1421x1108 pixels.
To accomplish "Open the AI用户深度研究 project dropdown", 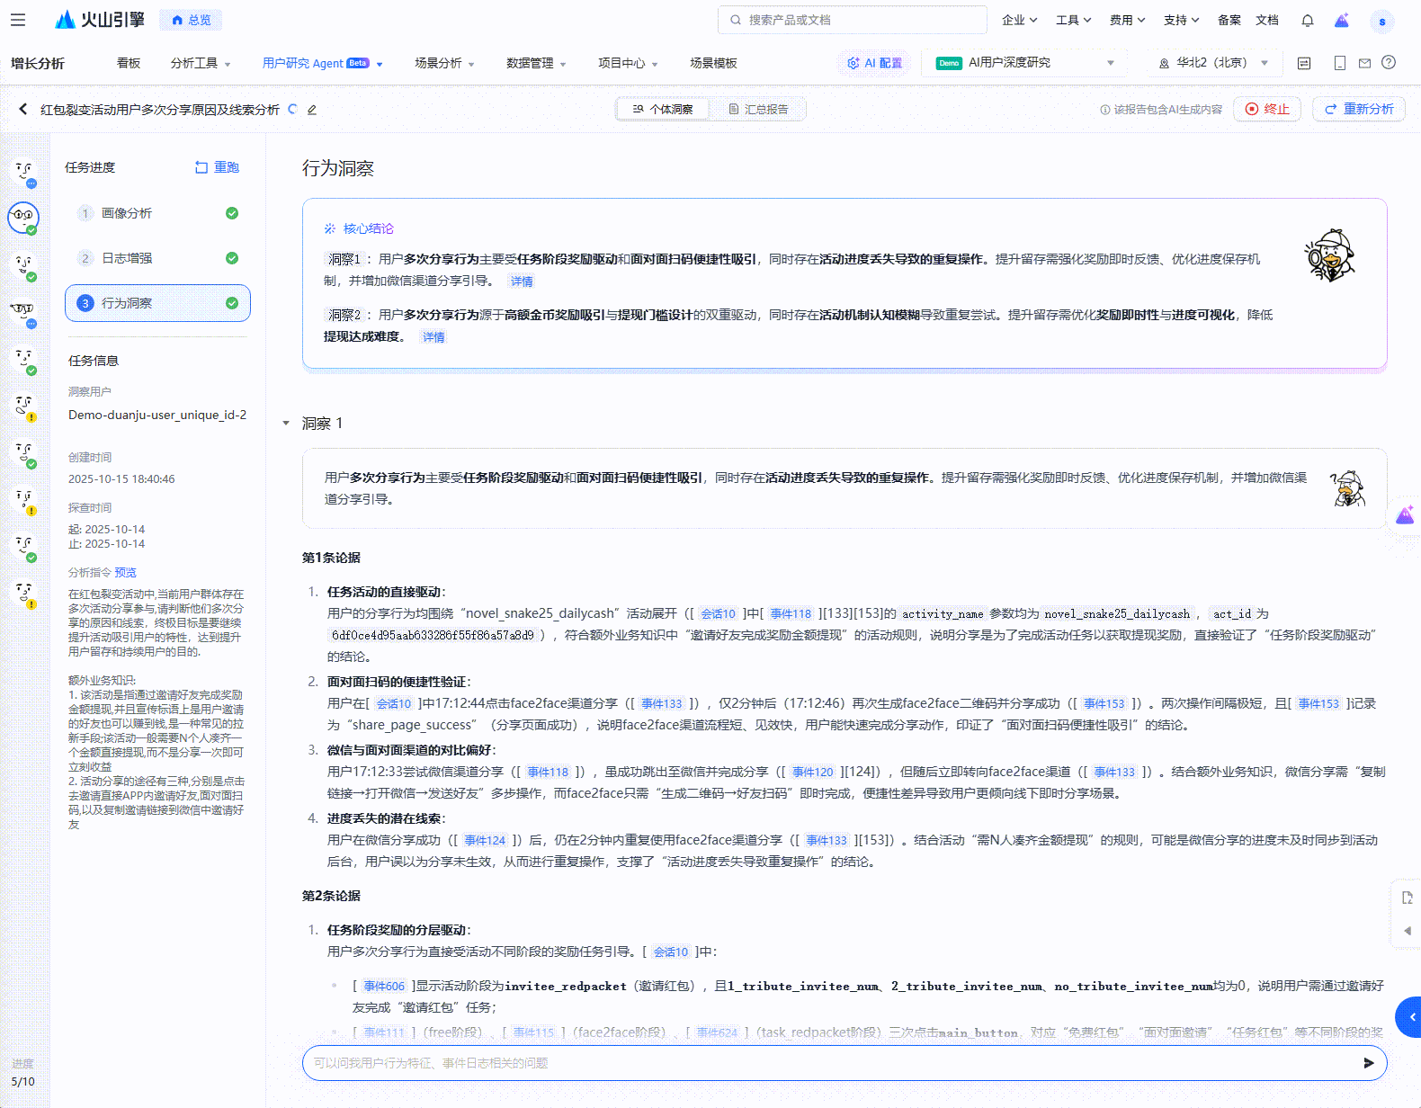I will click(1024, 63).
